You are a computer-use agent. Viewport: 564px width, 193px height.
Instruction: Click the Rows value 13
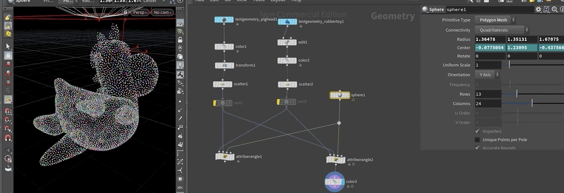[x=488, y=94]
